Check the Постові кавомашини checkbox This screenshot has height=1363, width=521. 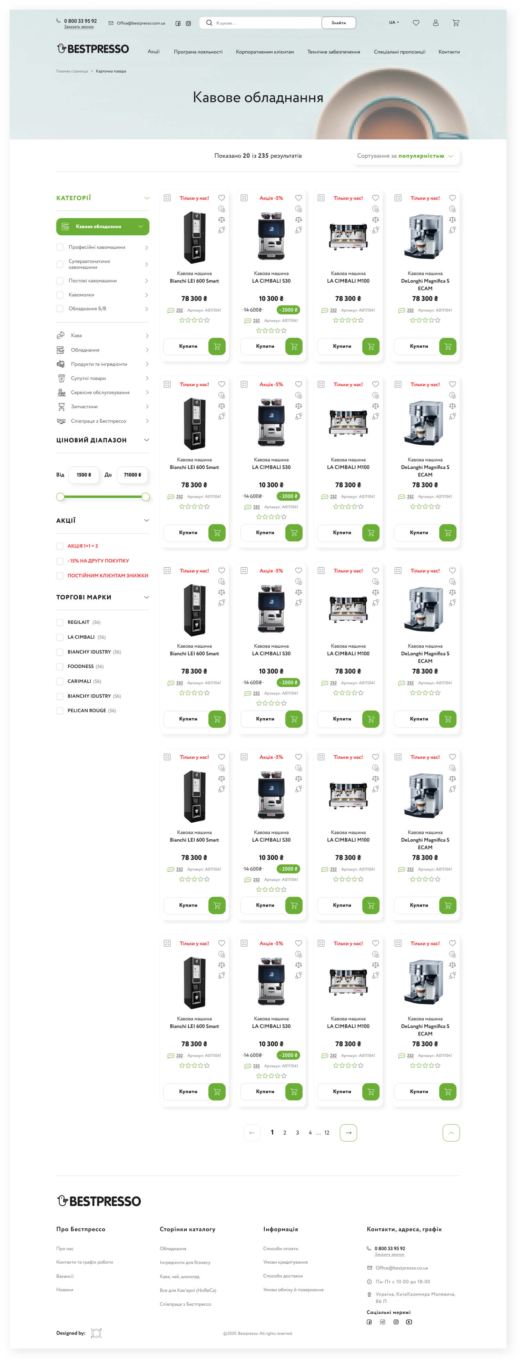point(60,281)
